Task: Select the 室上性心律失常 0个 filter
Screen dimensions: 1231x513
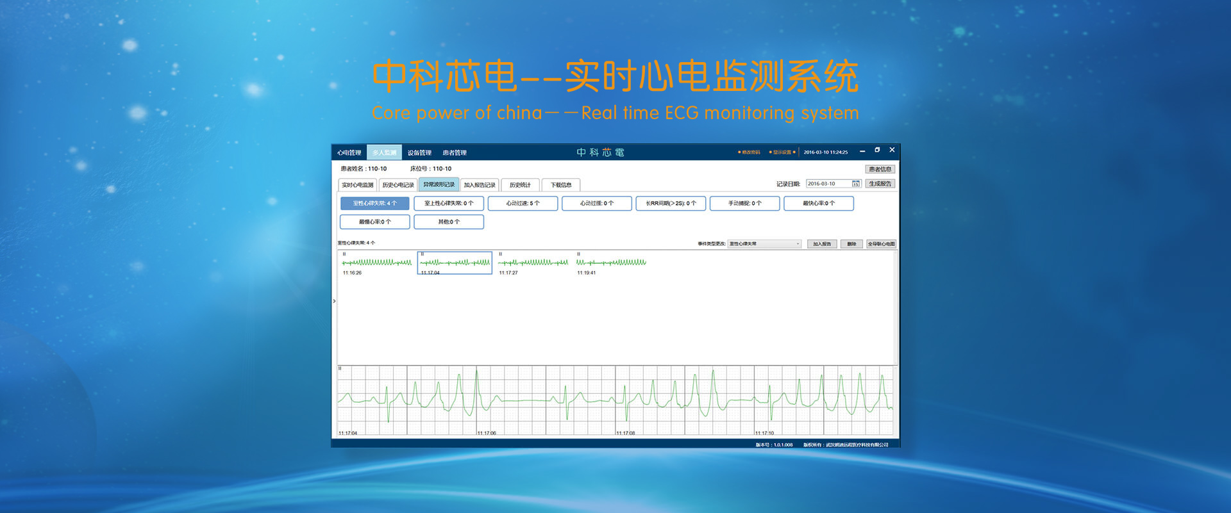Action: pos(449,203)
